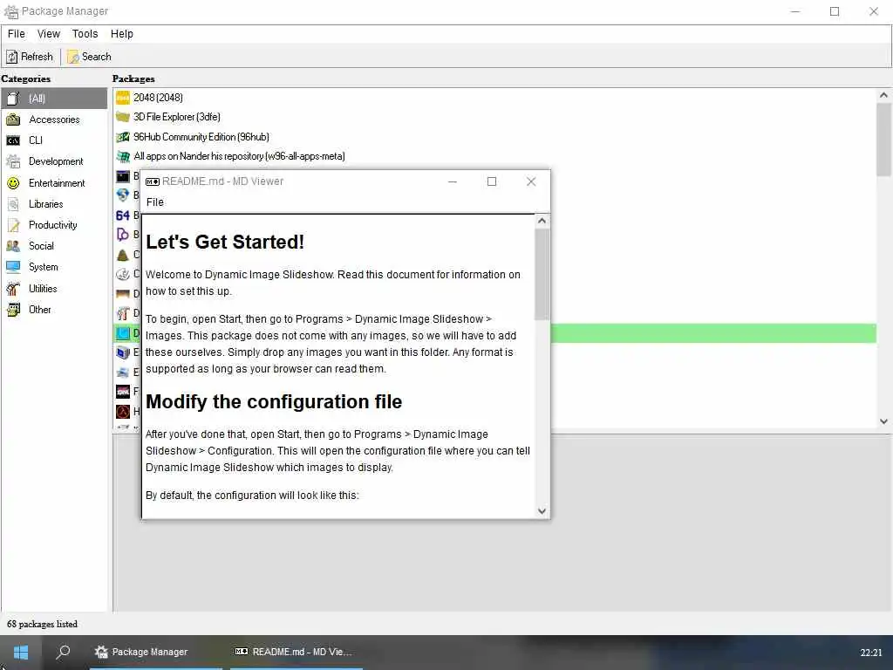Screen dimensions: 893x670
Task: Select the Utilities category icon
Action: point(13,288)
